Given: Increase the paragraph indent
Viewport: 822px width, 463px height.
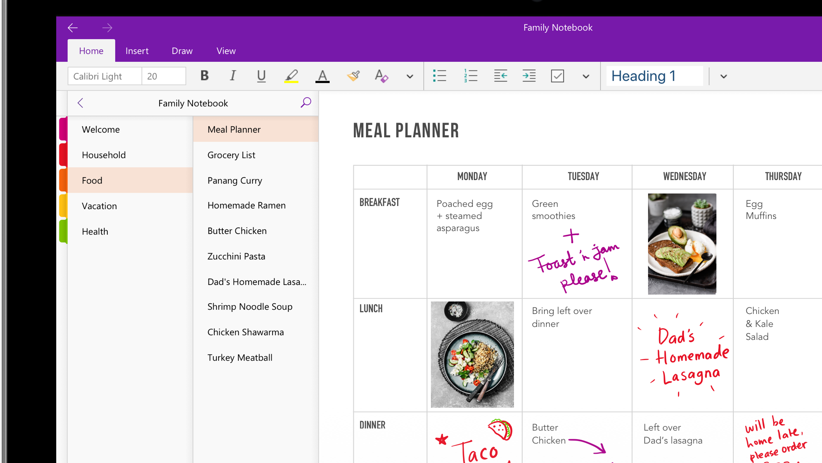Looking at the screenshot, I should 529,76.
